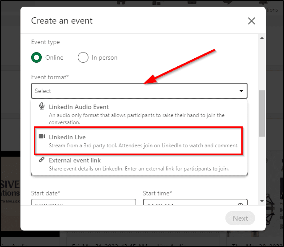
Task: Click the scrollbar down arrow in dialog
Action: click(x=262, y=201)
